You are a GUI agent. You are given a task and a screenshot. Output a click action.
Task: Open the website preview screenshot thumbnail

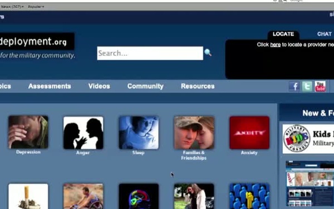click(310, 183)
